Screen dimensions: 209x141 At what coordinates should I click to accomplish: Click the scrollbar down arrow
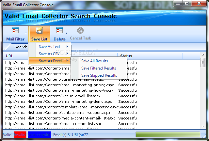[x=203, y=126]
